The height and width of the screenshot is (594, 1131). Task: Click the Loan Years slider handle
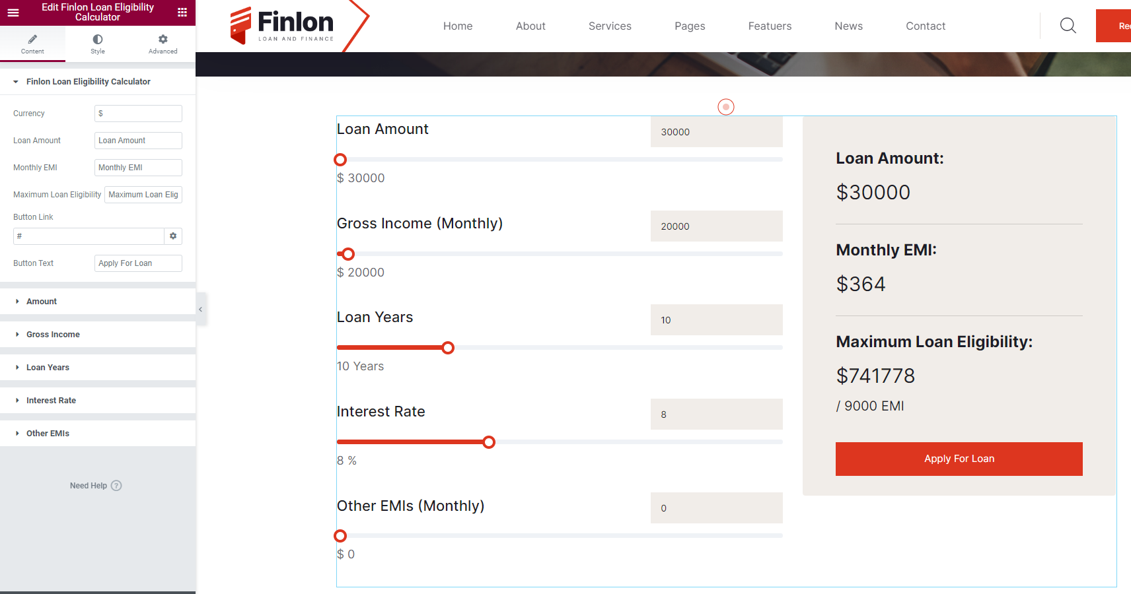(x=448, y=348)
